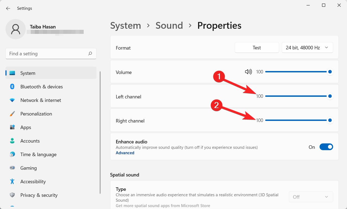
Task: Click the Volume slider handle
Action: tap(330, 72)
